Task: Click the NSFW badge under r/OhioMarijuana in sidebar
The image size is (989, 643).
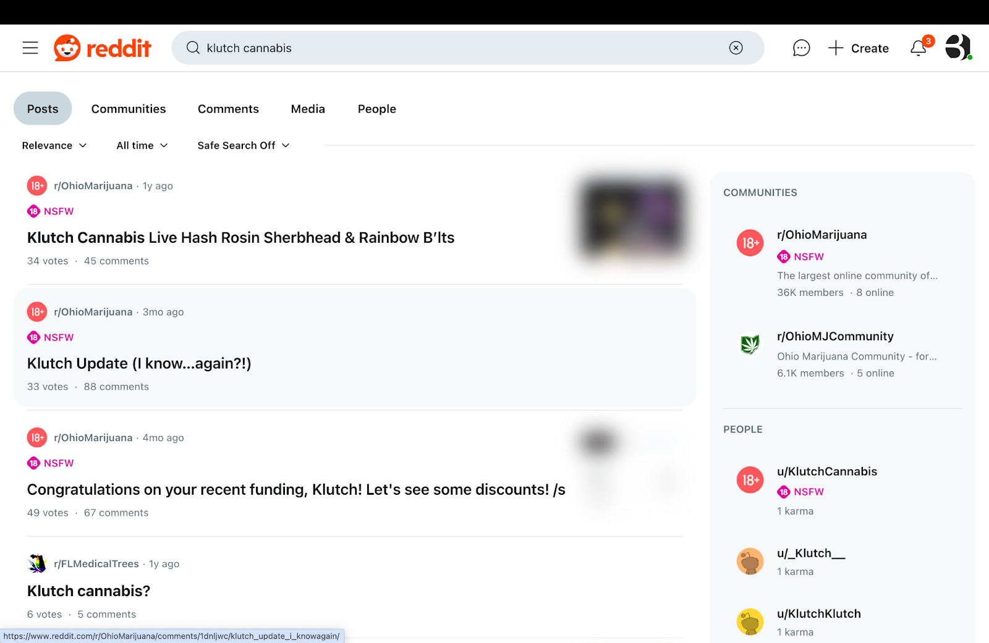Action: click(x=800, y=256)
